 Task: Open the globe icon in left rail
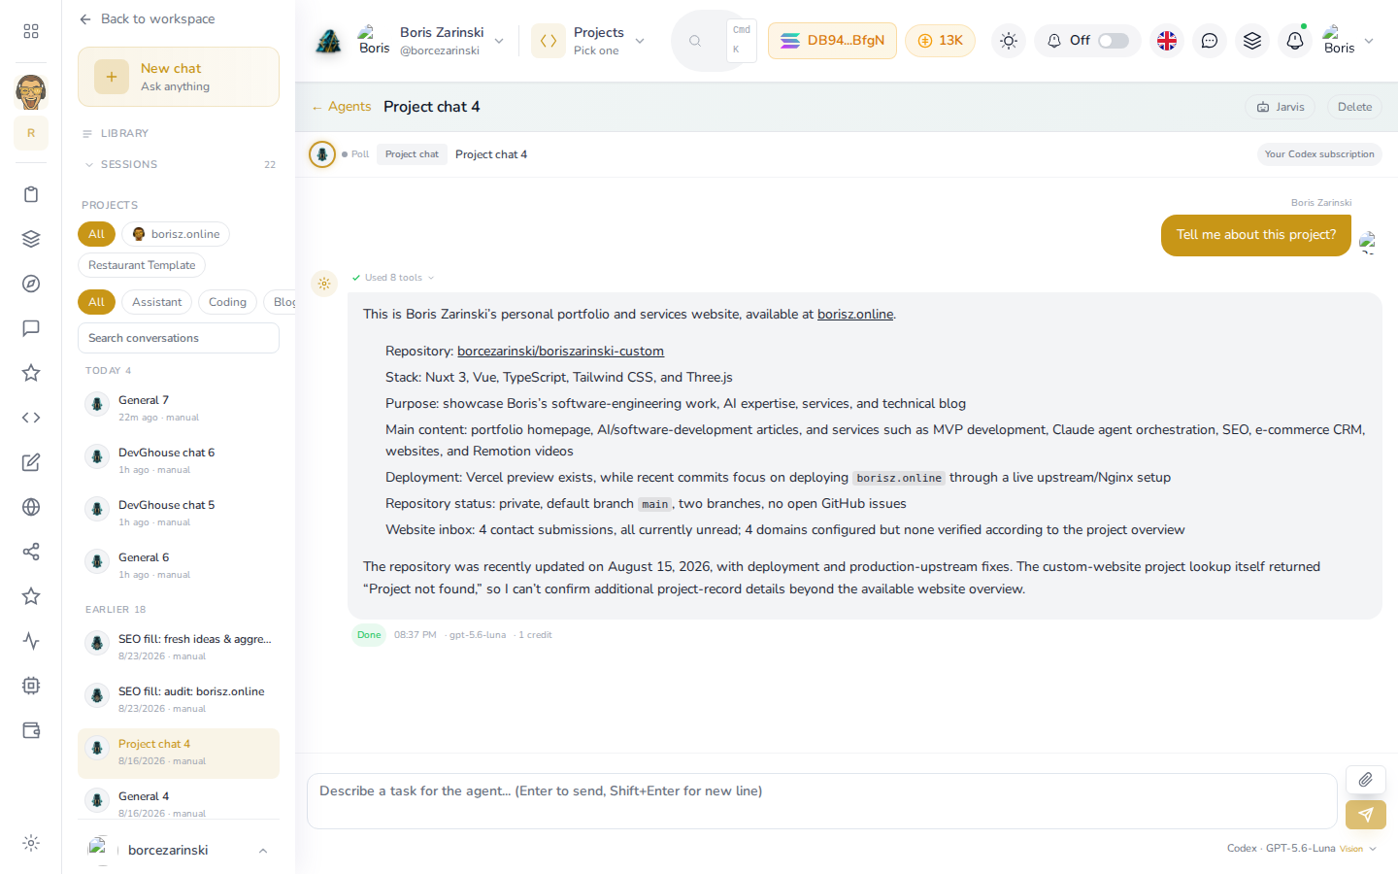point(31,507)
